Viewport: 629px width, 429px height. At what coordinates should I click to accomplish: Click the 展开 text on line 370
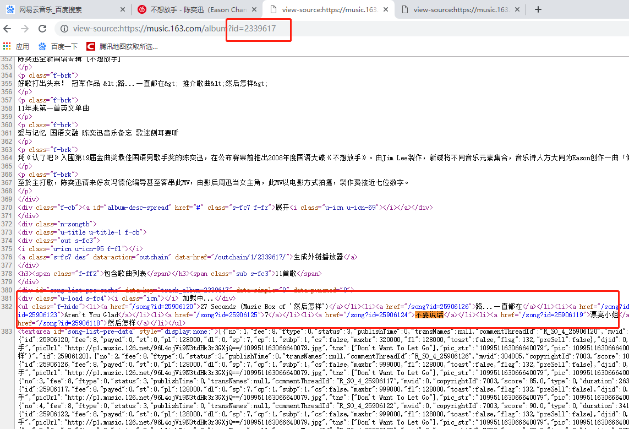282,208
